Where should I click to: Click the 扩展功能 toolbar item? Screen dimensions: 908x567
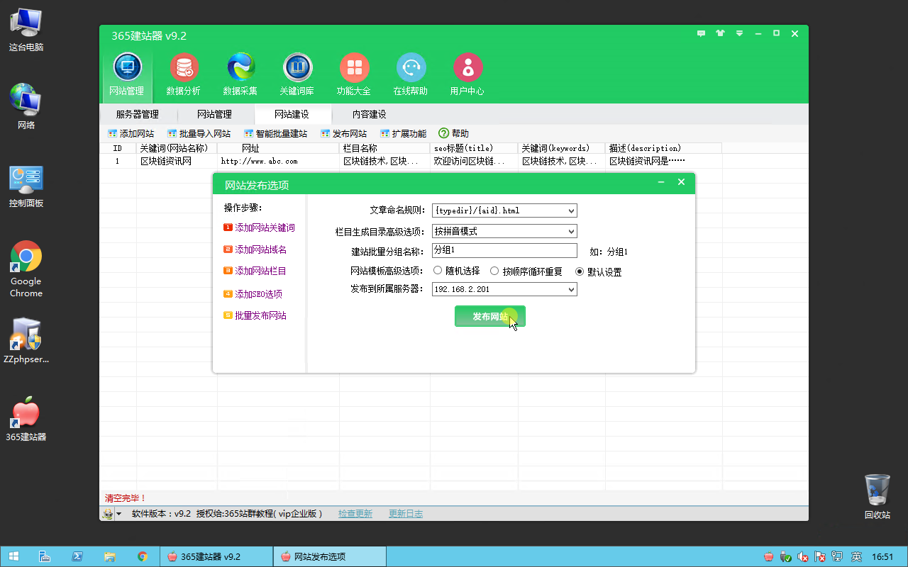pyautogui.click(x=403, y=133)
